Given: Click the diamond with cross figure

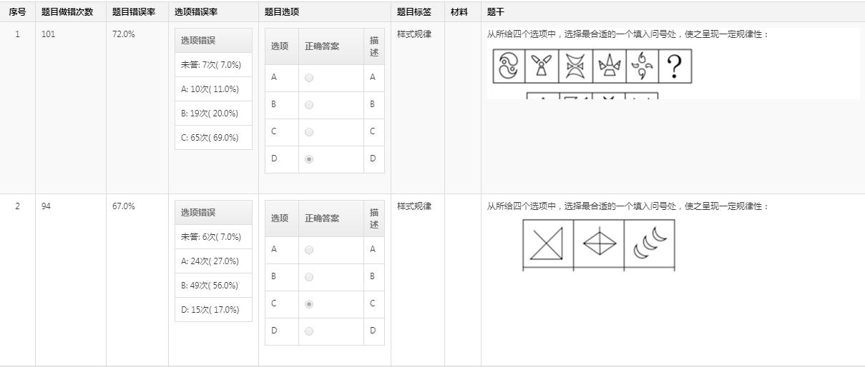Looking at the screenshot, I should point(599,244).
